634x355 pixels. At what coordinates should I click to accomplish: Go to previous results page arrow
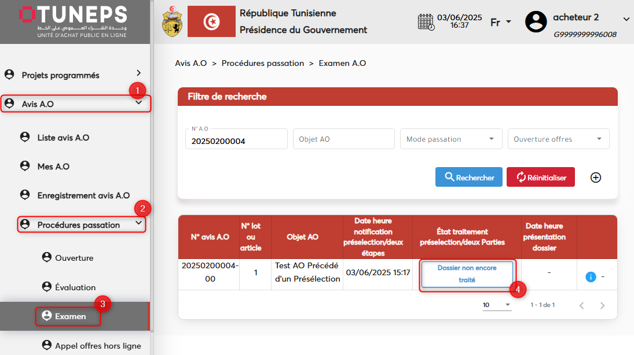coord(581,305)
